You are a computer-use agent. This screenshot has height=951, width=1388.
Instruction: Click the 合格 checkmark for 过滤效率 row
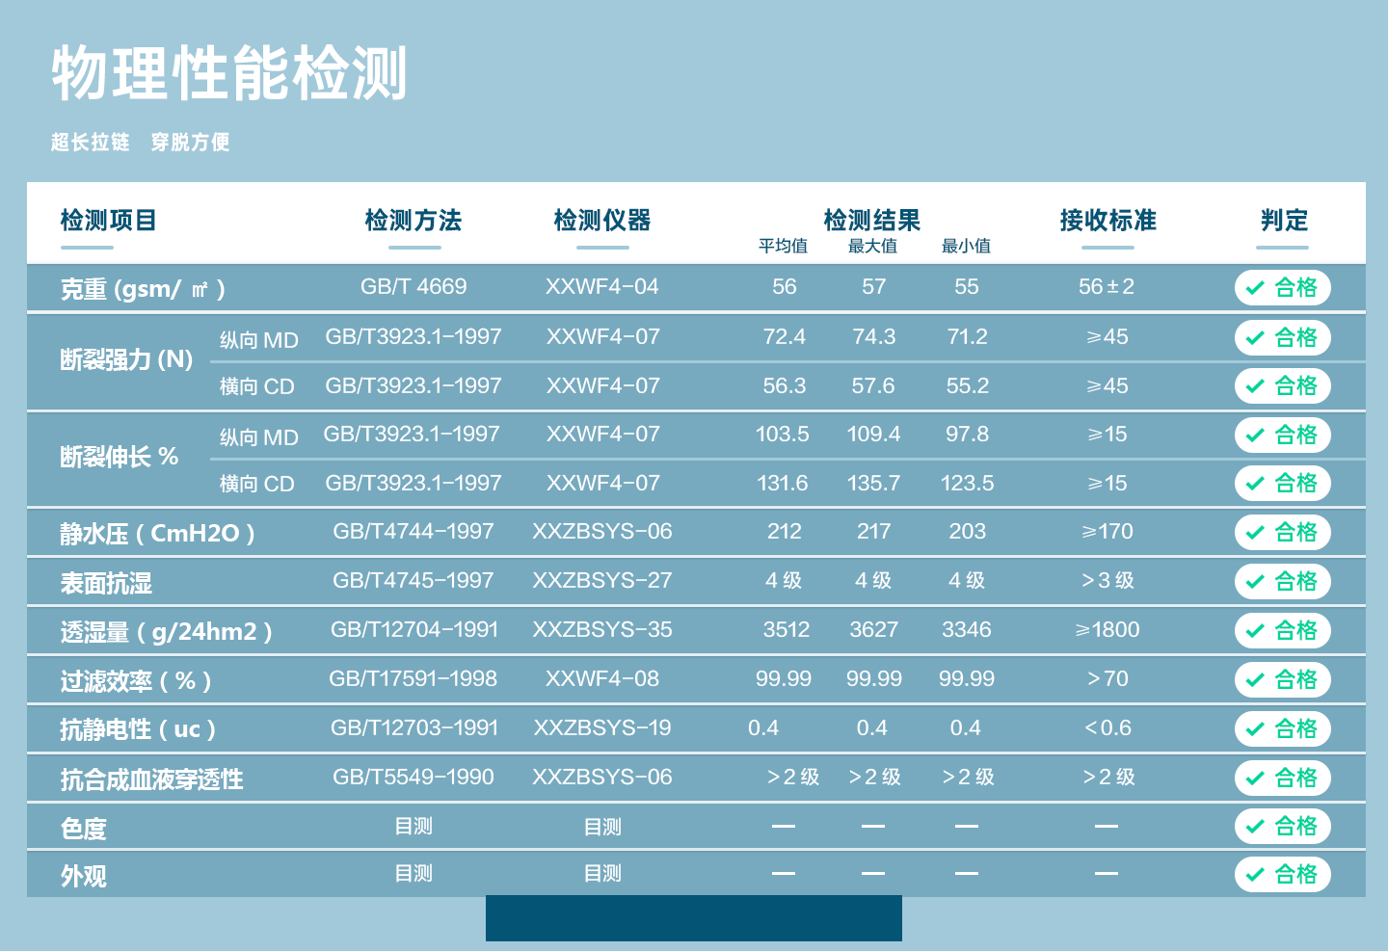pyautogui.click(x=1282, y=680)
